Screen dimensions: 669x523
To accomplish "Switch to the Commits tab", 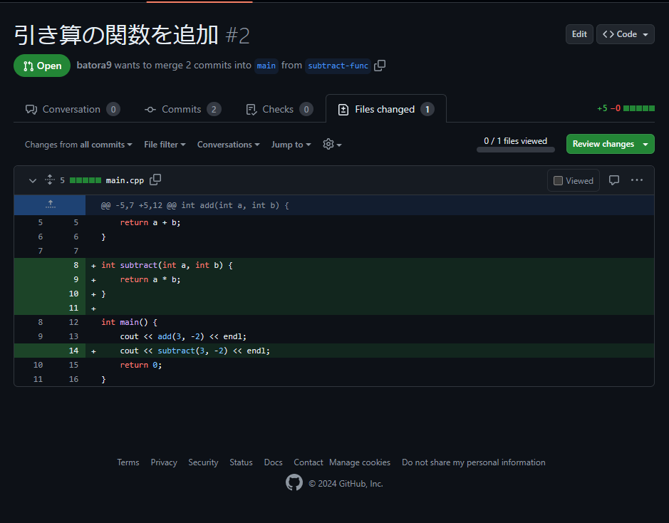I will 182,109.
